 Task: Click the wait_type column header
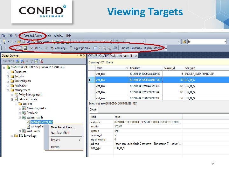pos(206,68)
